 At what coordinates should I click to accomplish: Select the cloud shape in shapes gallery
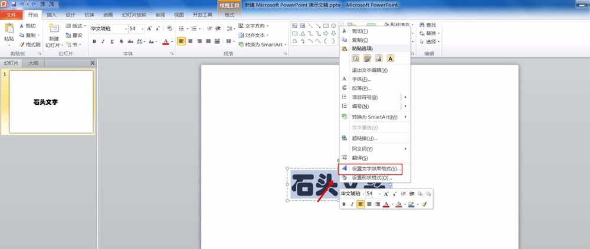(295, 41)
